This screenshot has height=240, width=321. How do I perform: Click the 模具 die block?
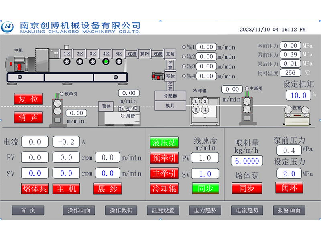[170, 106]
